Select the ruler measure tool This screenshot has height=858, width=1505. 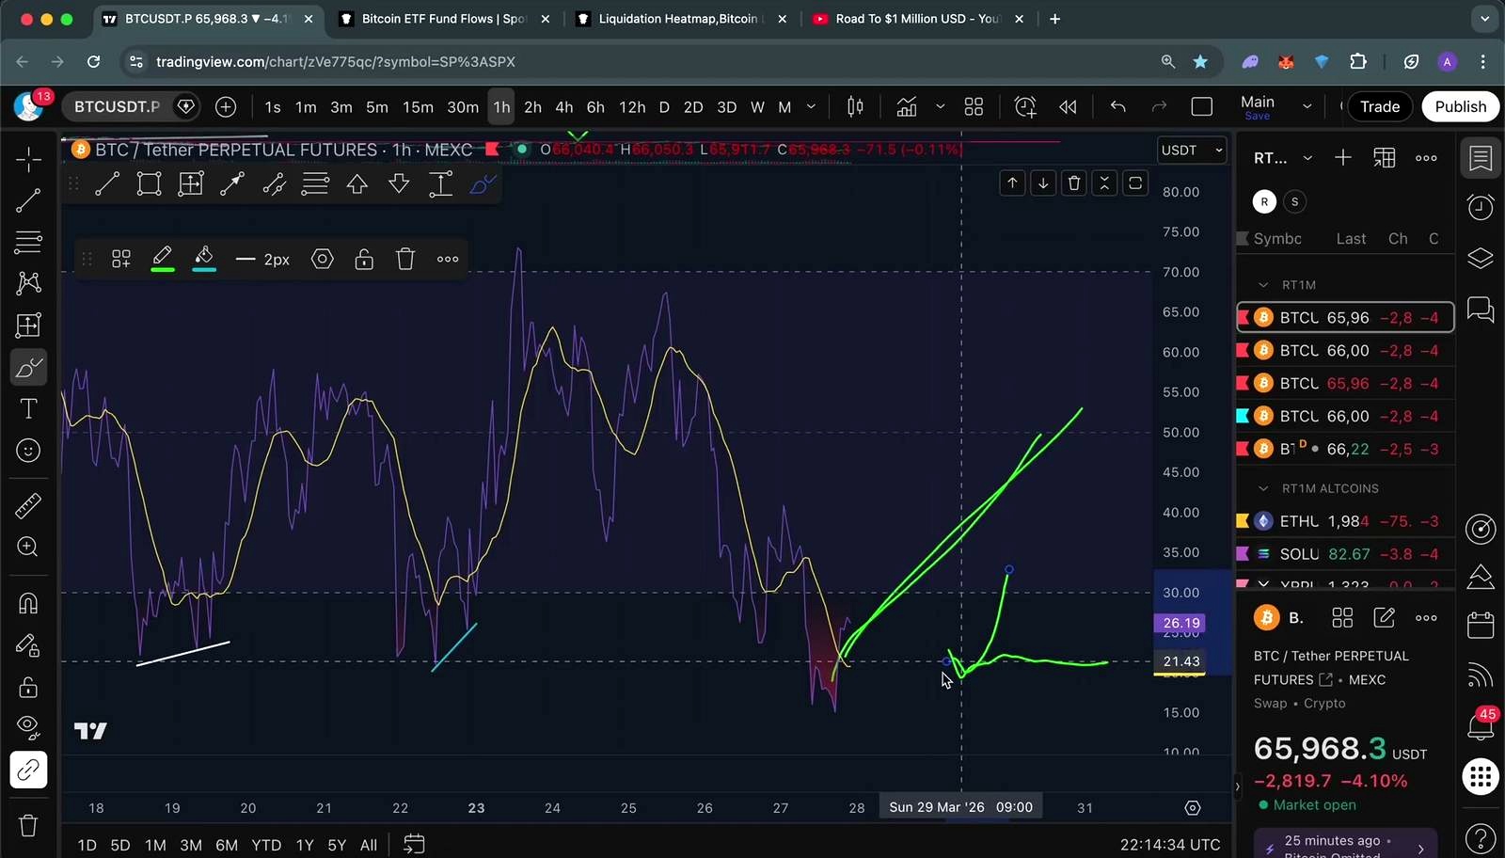point(28,506)
